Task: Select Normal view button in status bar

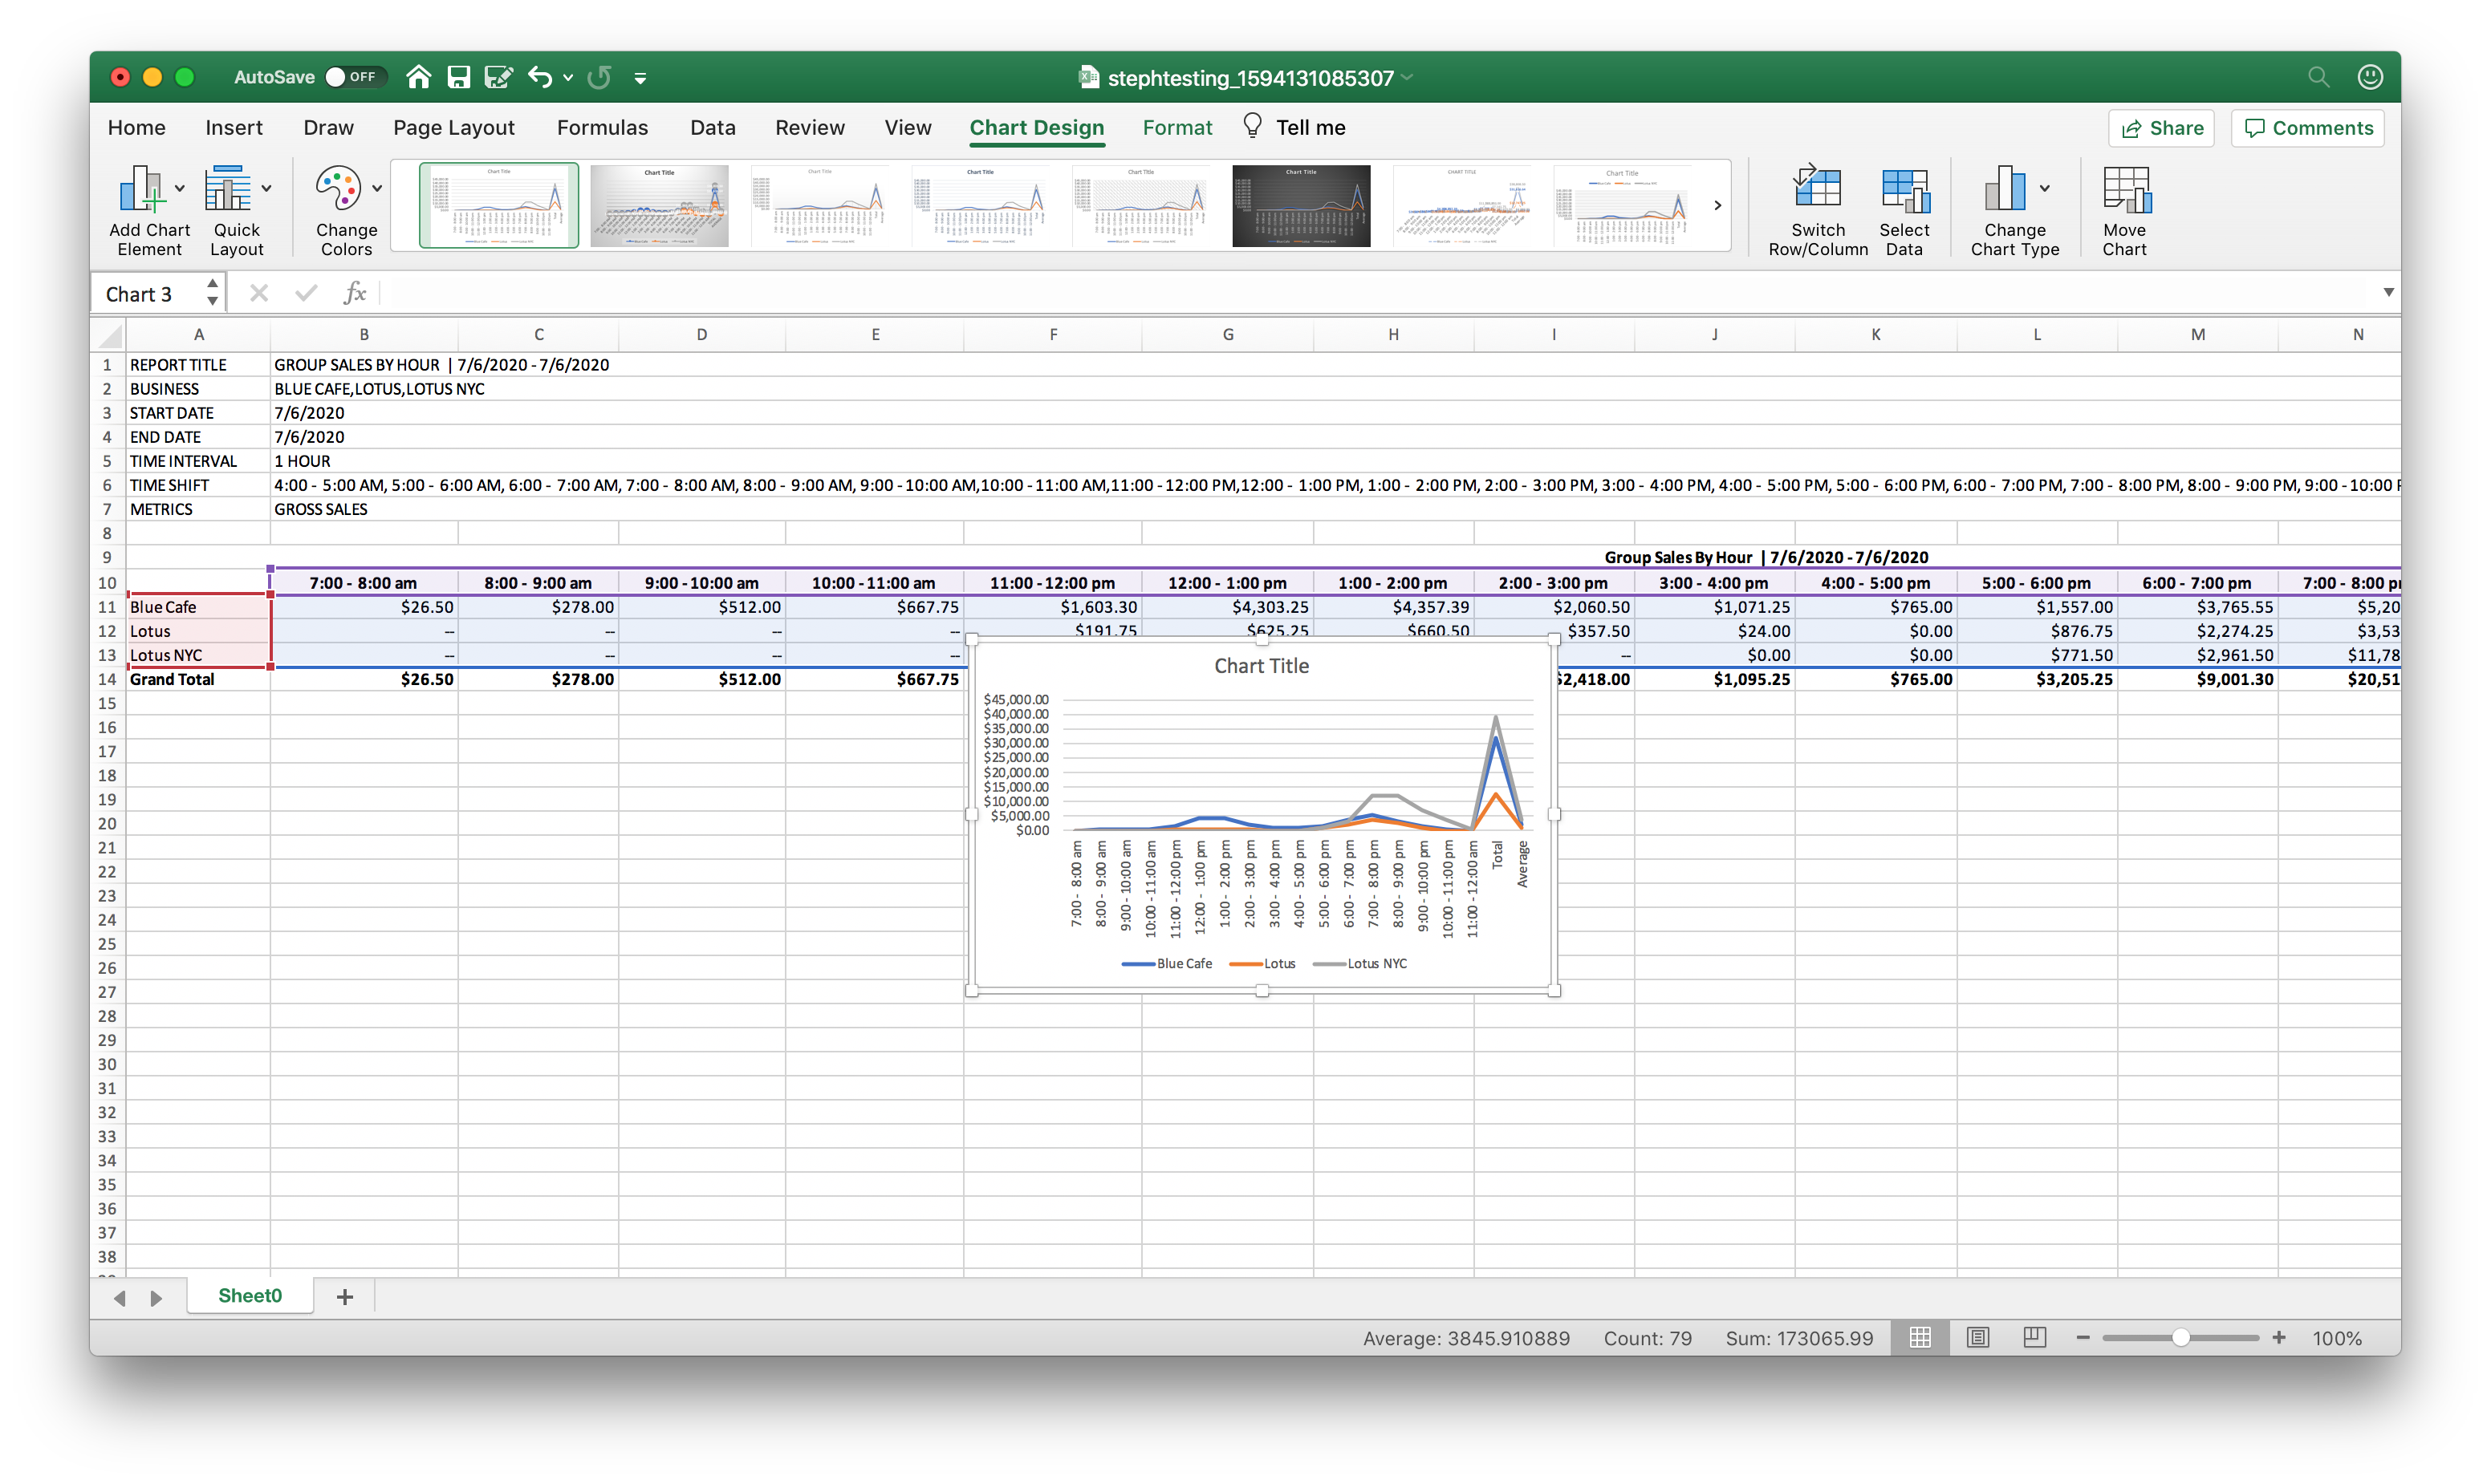Action: pos(1920,1337)
